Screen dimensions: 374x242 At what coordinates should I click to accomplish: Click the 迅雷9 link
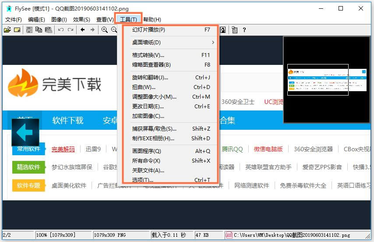pos(93,149)
